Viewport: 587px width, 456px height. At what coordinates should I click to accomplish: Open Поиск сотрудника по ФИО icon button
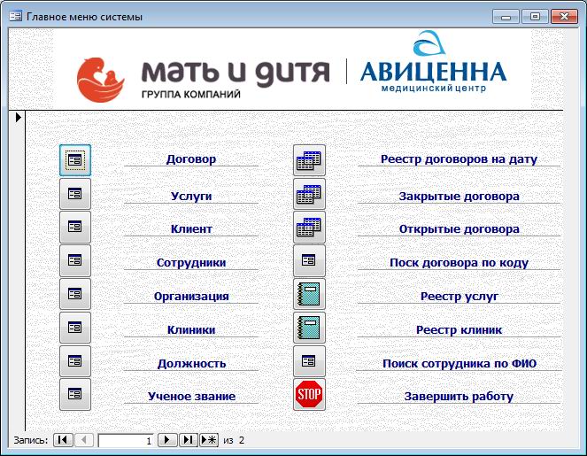(x=309, y=361)
